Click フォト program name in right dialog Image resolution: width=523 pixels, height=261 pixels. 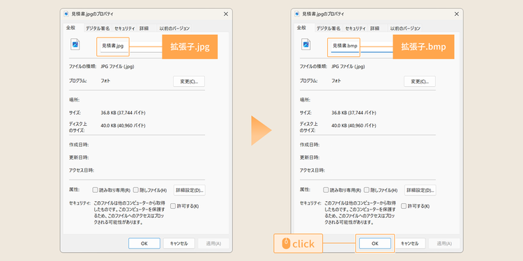point(336,81)
